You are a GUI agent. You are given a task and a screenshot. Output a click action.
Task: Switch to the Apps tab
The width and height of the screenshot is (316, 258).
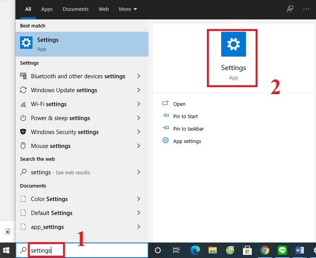tap(47, 9)
